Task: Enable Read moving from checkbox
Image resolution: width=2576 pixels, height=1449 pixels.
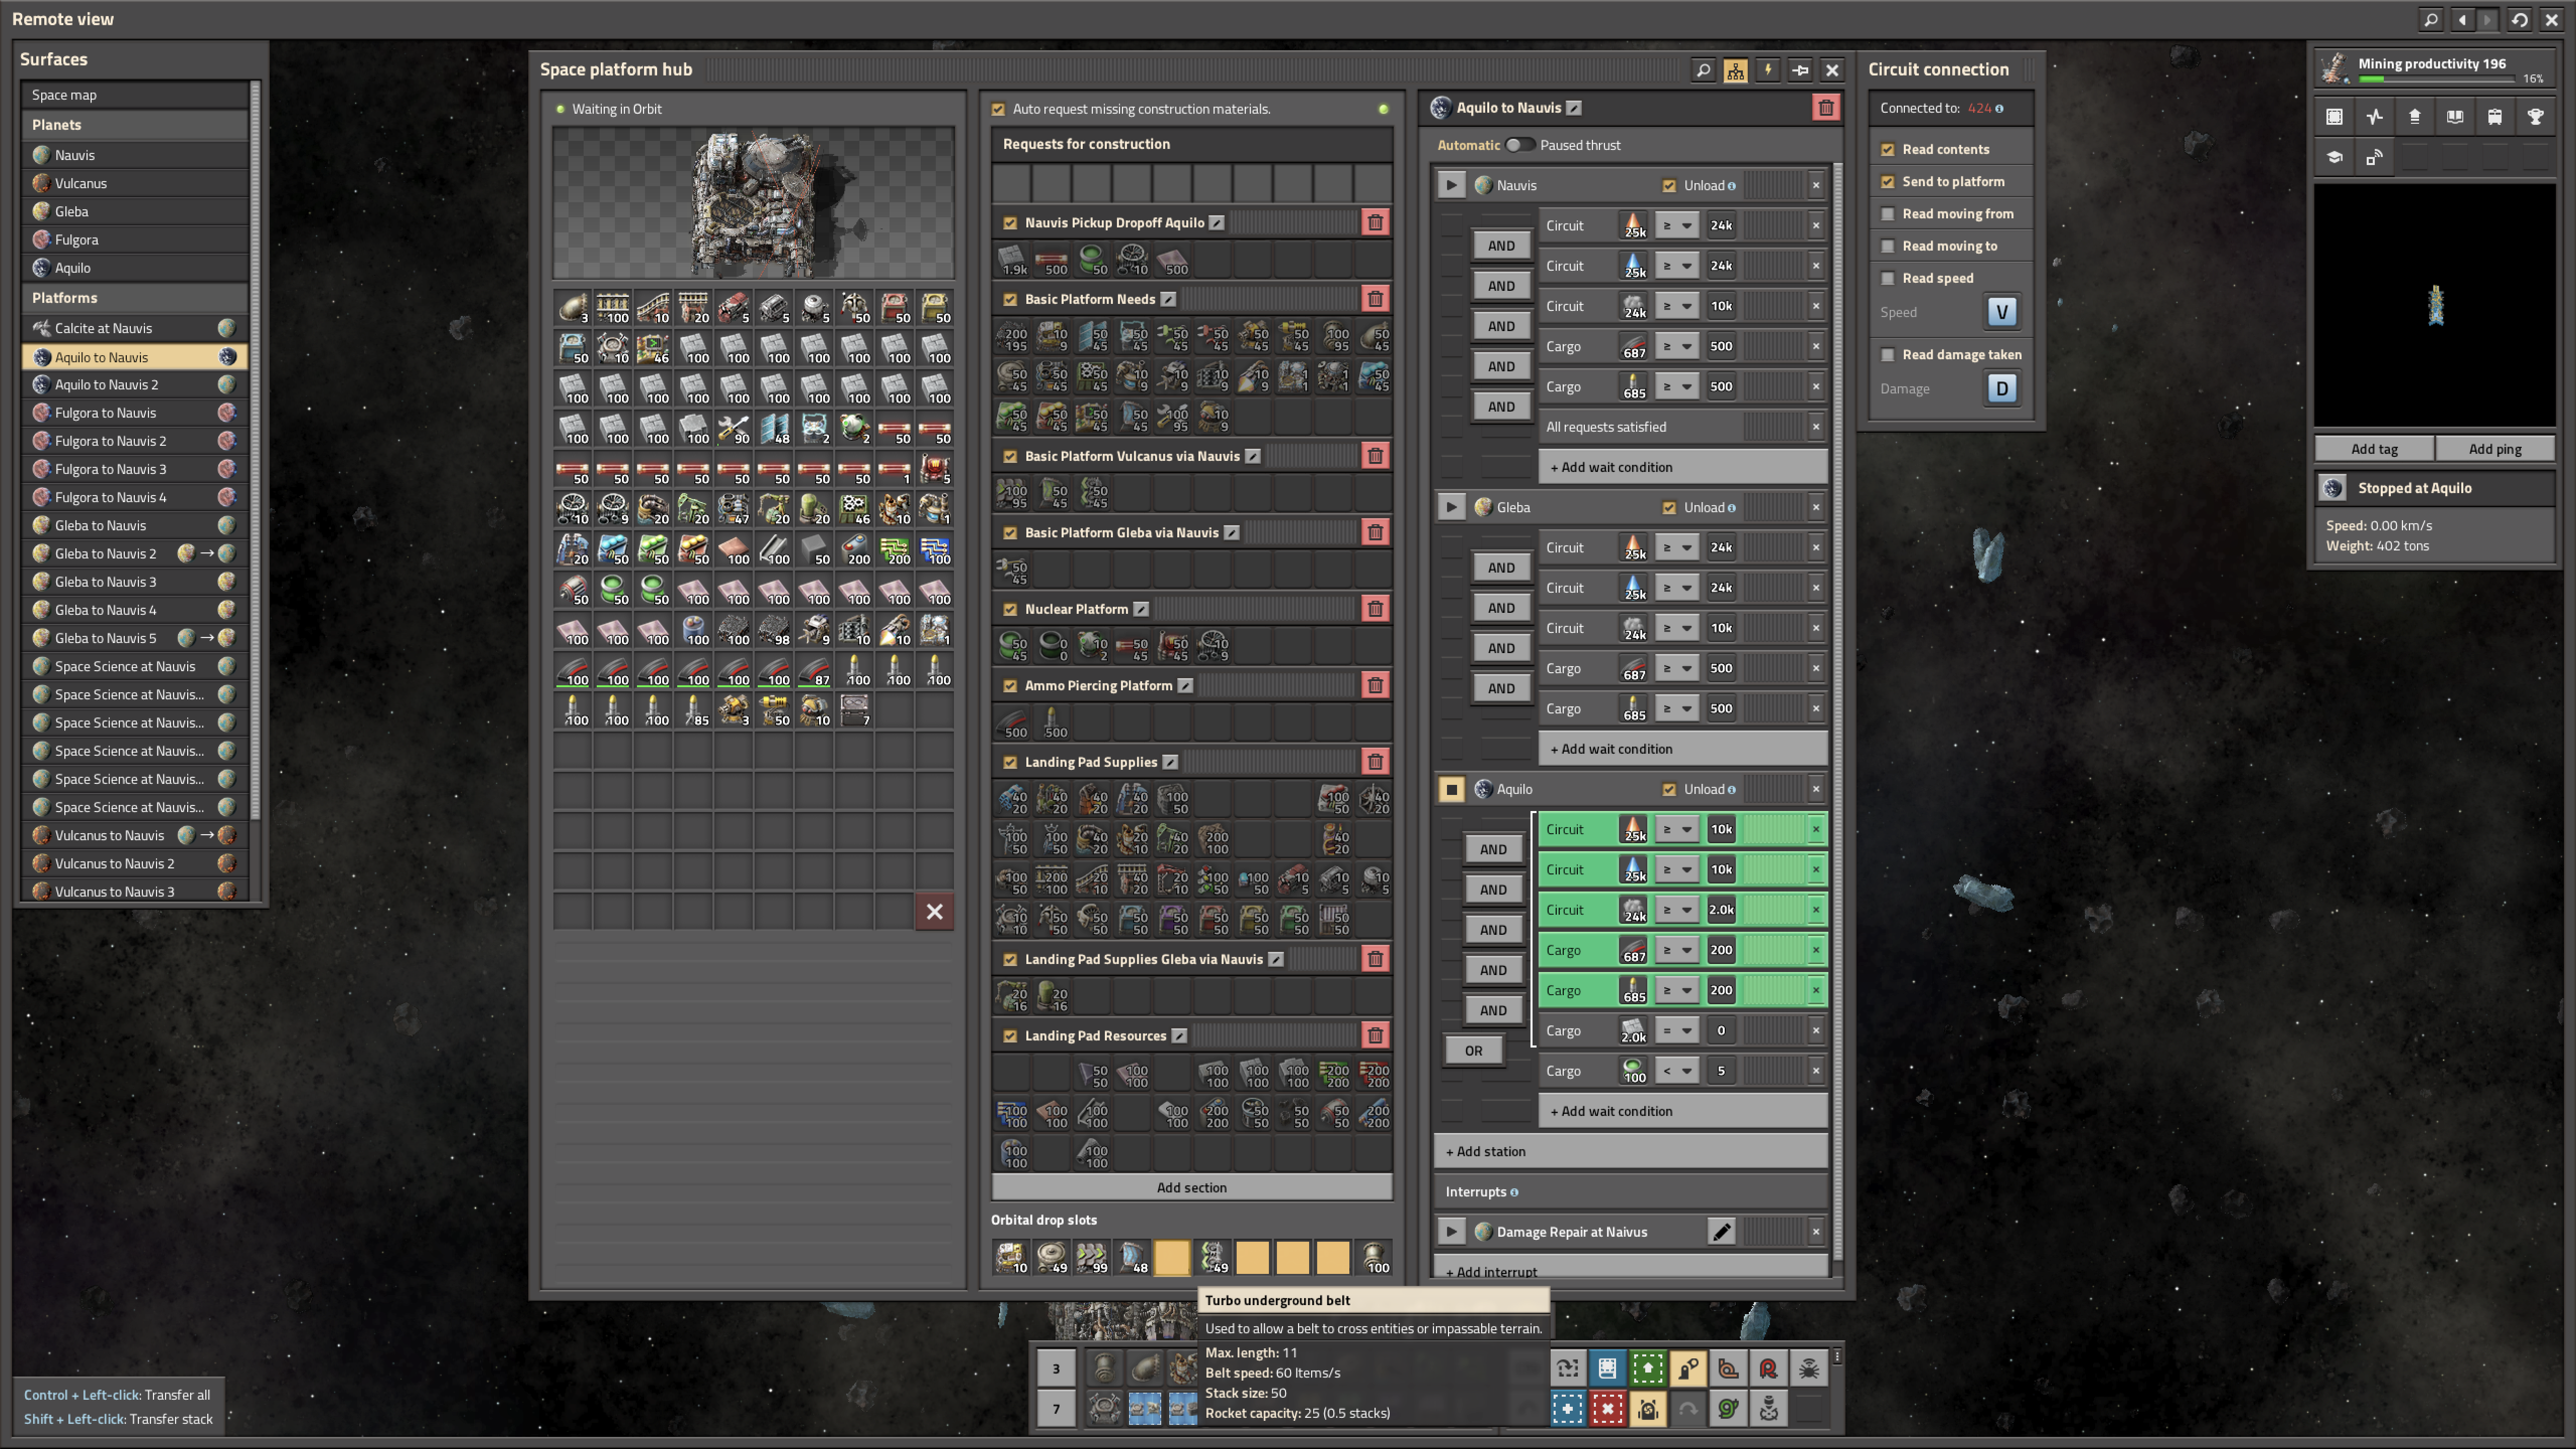Action: pos(1888,214)
